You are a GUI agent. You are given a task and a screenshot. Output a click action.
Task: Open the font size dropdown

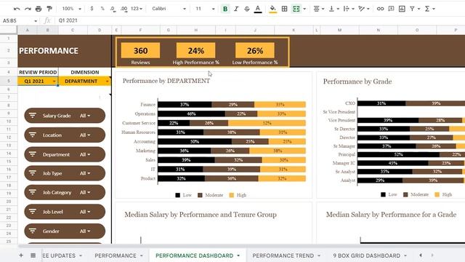[x=205, y=9]
